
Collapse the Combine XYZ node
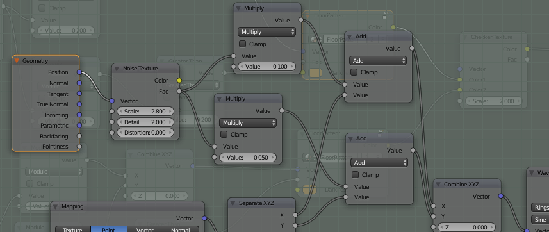click(x=438, y=185)
